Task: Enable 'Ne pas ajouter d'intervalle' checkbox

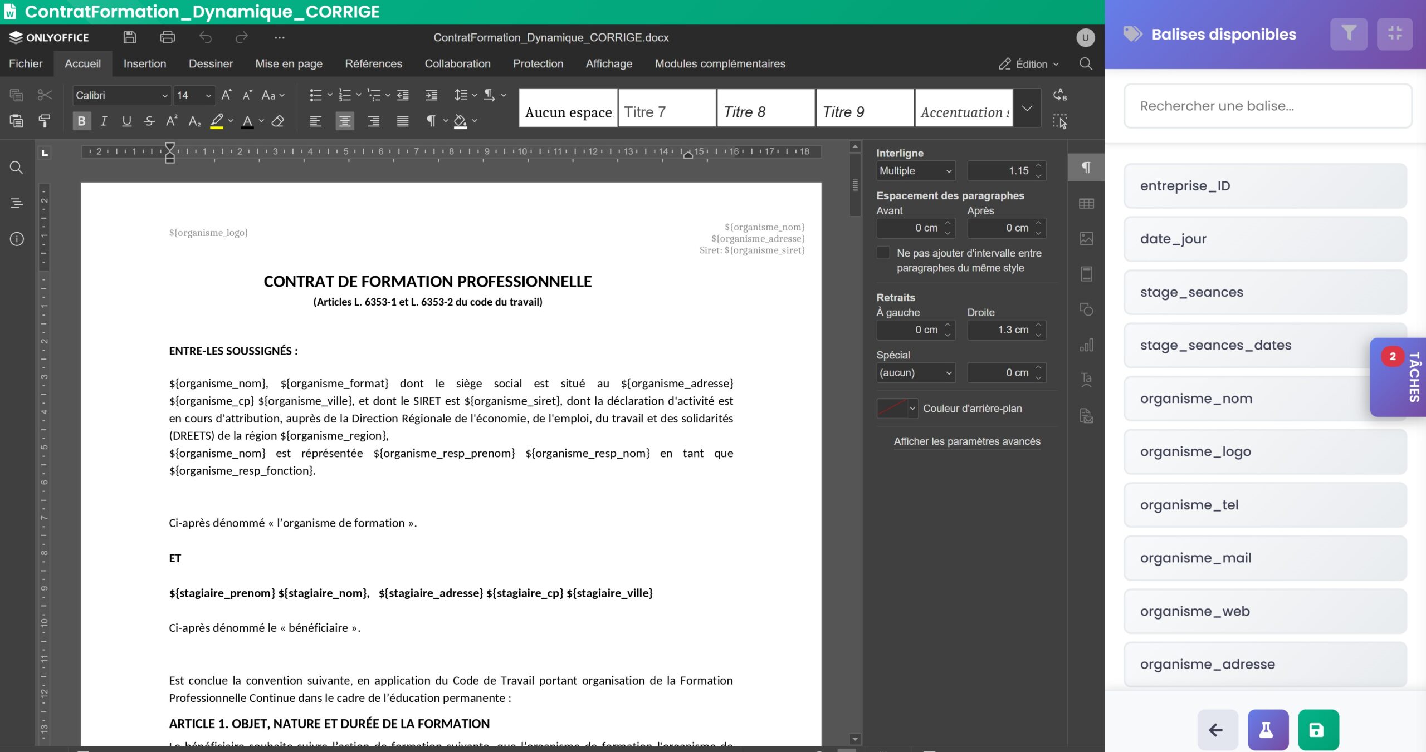Action: (883, 253)
